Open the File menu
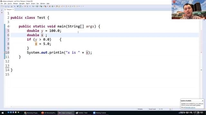The height and width of the screenshot is (115, 206). [x=2, y=4]
